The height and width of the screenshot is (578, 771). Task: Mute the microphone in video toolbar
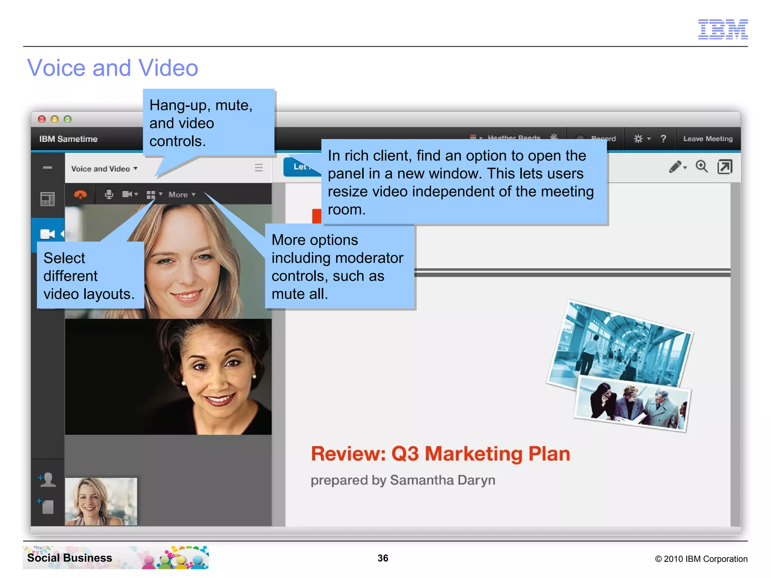pyautogui.click(x=109, y=194)
